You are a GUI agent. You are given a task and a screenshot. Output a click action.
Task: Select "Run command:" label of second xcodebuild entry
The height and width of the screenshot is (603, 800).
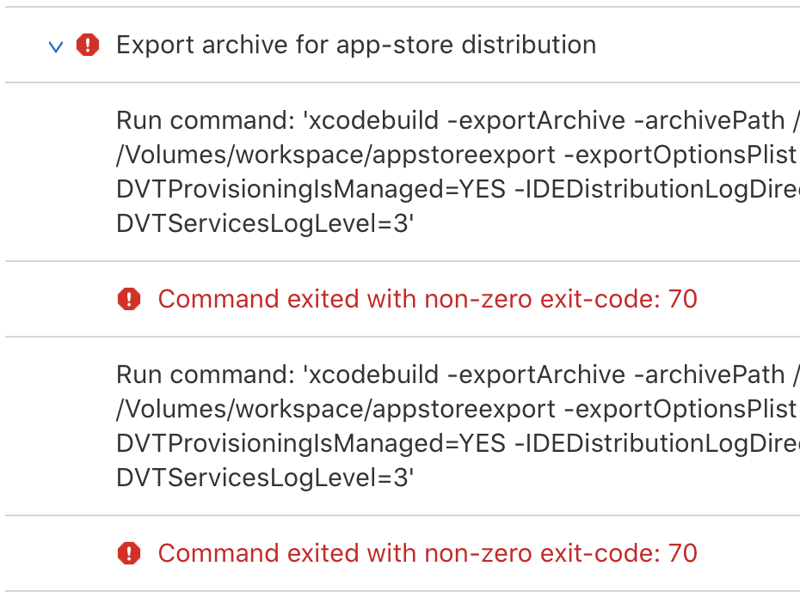click(x=206, y=375)
